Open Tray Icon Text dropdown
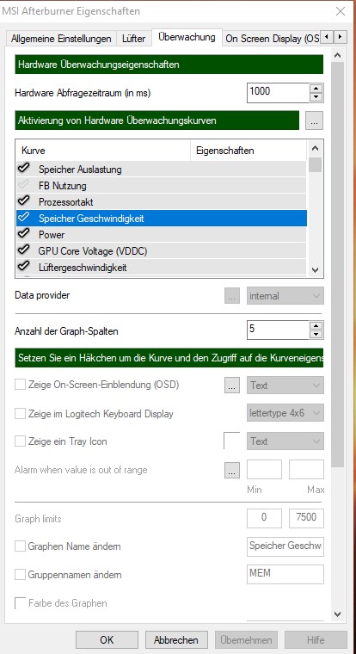Image resolution: width=356 pixels, height=654 pixels. [285, 441]
